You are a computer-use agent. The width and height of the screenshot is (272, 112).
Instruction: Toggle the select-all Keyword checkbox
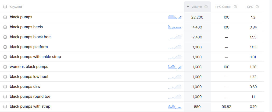click(x=5, y=7)
